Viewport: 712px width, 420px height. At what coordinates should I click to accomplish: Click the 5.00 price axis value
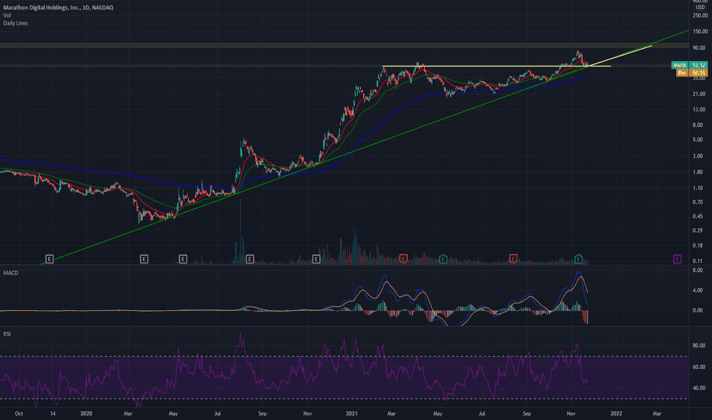point(698,140)
